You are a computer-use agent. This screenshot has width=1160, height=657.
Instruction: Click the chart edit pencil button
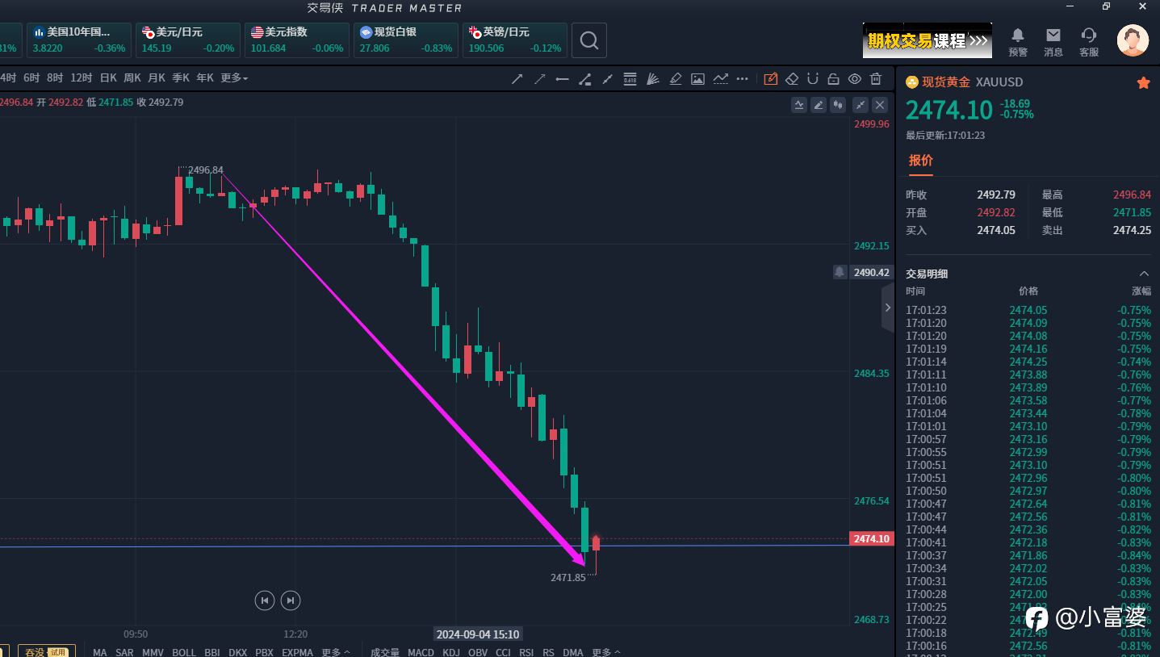tap(819, 104)
